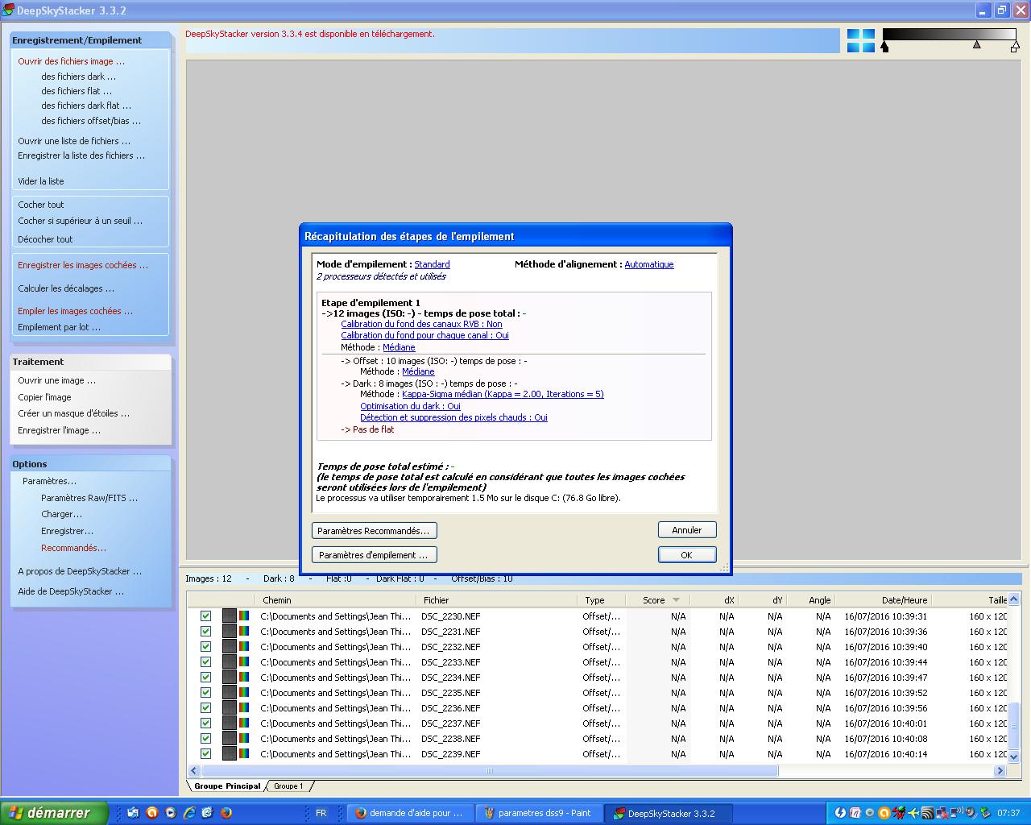1031x825 pixels.
Task: Click 'des fichiers dark ...' in the left panel
Action: coord(79,77)
